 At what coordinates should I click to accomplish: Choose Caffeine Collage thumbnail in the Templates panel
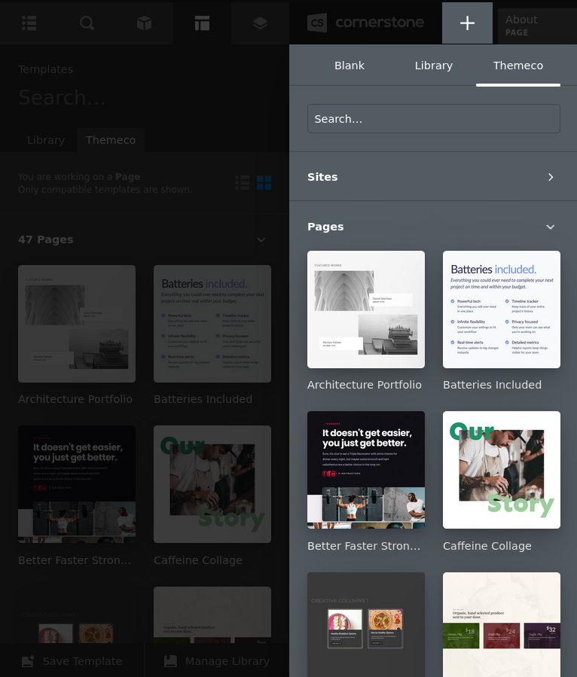click(x=212, y=484)
